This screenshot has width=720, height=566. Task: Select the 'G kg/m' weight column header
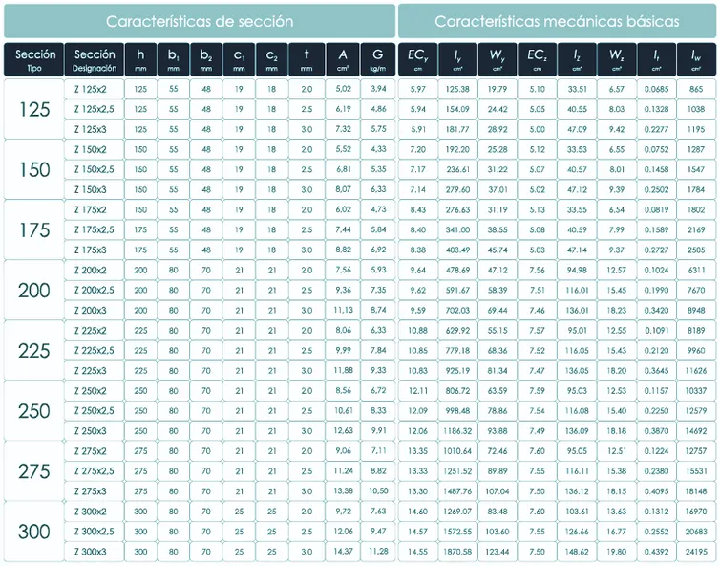click(378, 60)
